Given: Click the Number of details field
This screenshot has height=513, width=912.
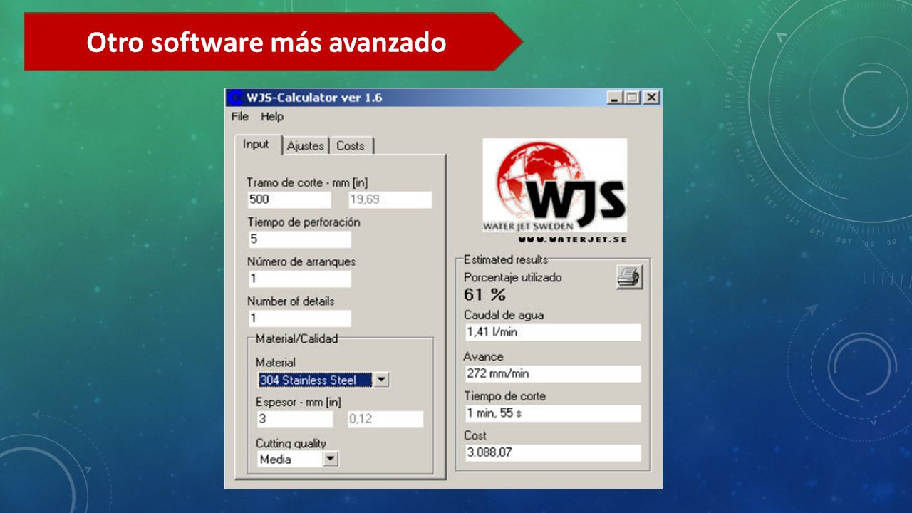Looking at the screenshot, I should [299, 318].
